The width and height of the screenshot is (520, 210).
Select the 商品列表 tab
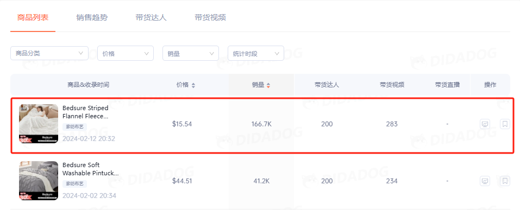coord(33,17)
